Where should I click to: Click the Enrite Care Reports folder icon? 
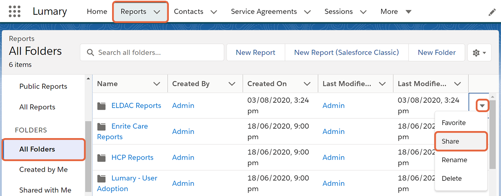101,127
